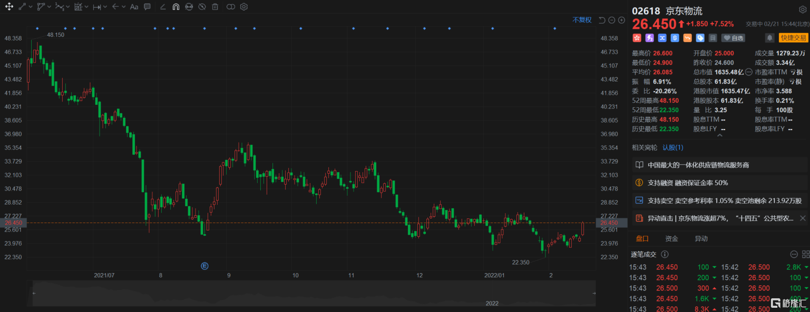
Task: Select the trend line drawing tool
Action: tap(22, 7)
